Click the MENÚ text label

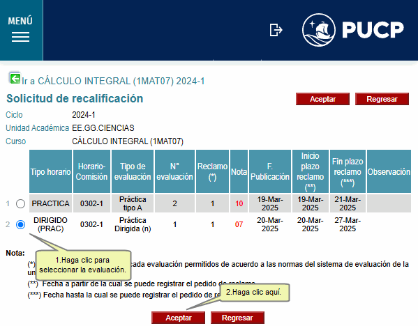20,21
